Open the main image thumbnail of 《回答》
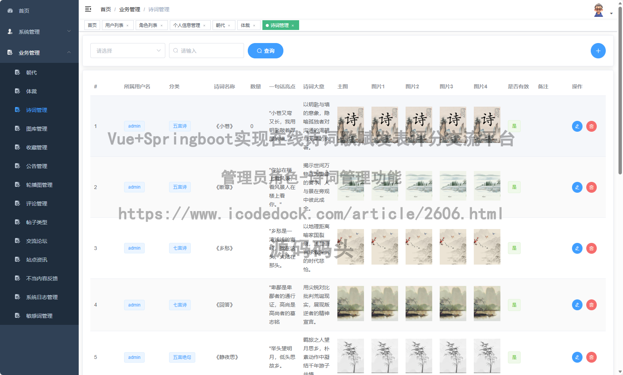 pos(350,303)
